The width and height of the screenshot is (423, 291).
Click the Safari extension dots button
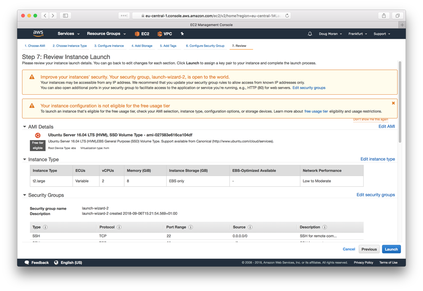[x=124, y=16]
